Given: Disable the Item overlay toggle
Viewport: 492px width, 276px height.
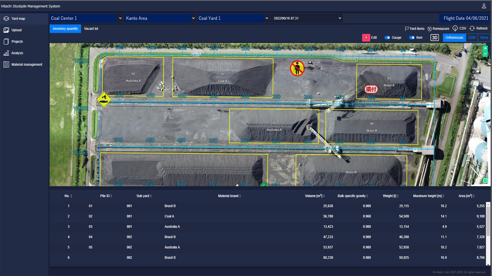Looking at the screenshot, I should (412, 37).
